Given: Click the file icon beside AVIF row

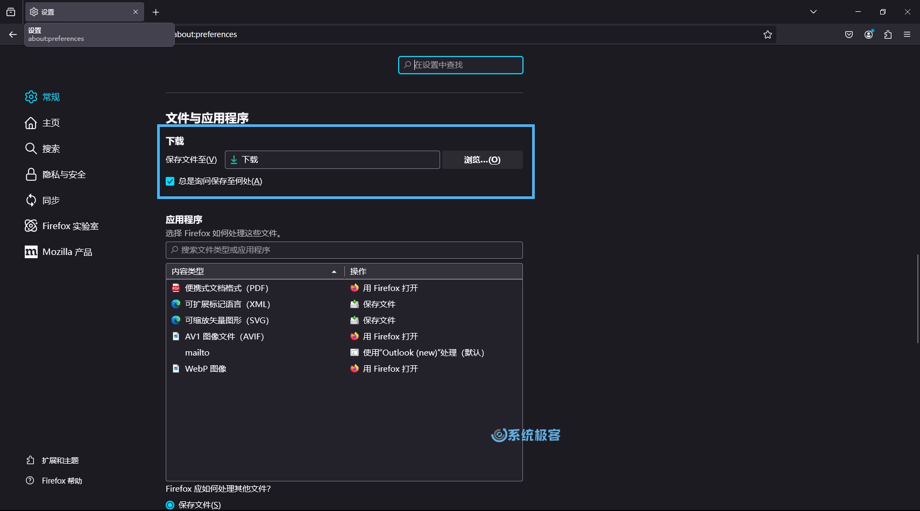Looking at the screenshot, I should [x=176, y=336].
